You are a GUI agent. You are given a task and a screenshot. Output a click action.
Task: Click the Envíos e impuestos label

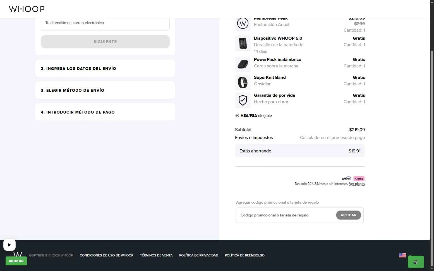254,138
